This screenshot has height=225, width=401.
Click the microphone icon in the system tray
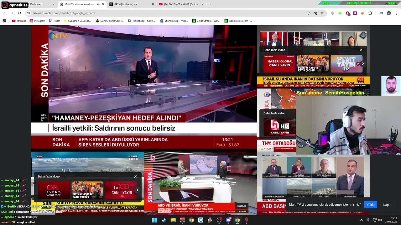point(368,220)
